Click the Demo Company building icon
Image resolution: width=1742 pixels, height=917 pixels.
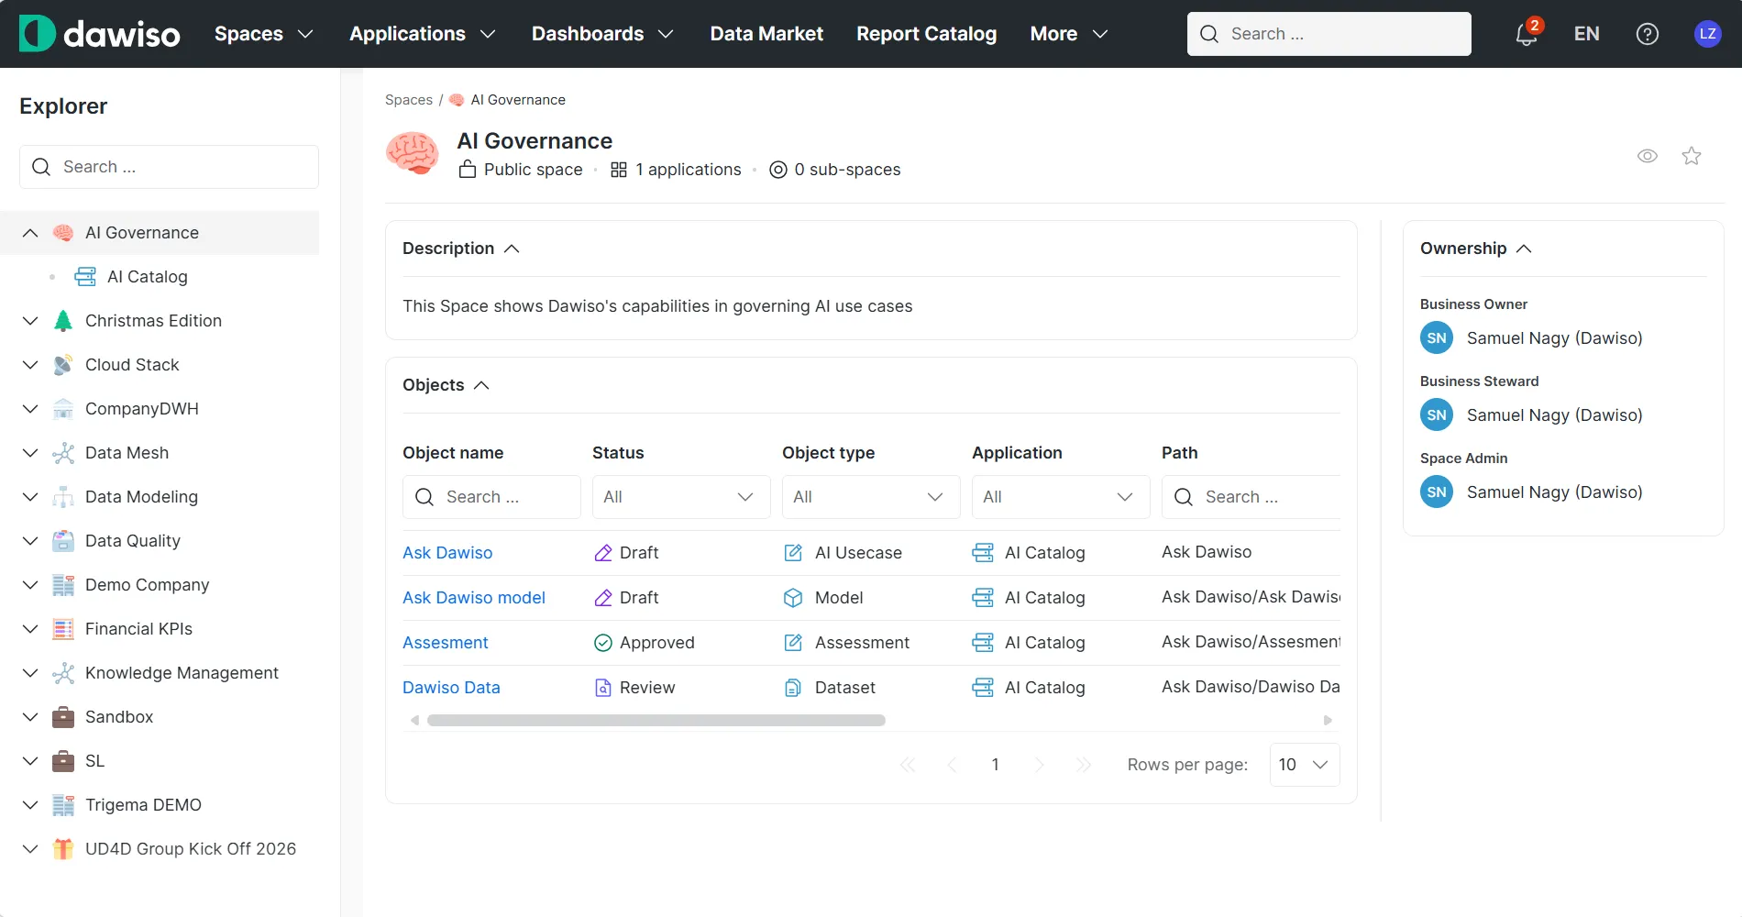click(x=63, y=585)
